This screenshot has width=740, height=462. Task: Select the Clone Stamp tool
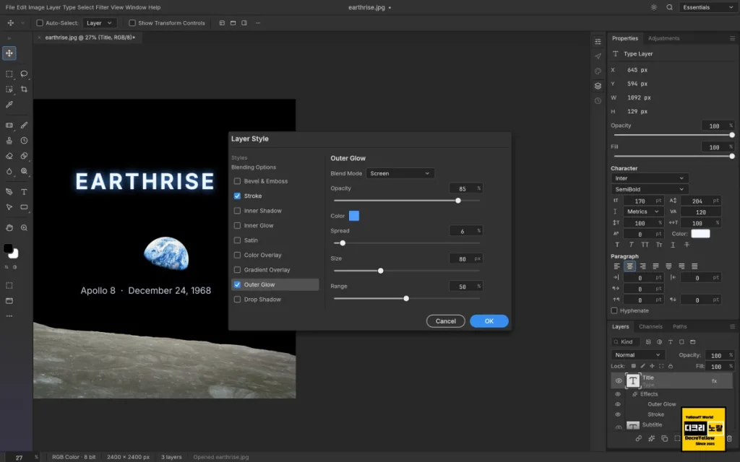click(x=9, y=141)
